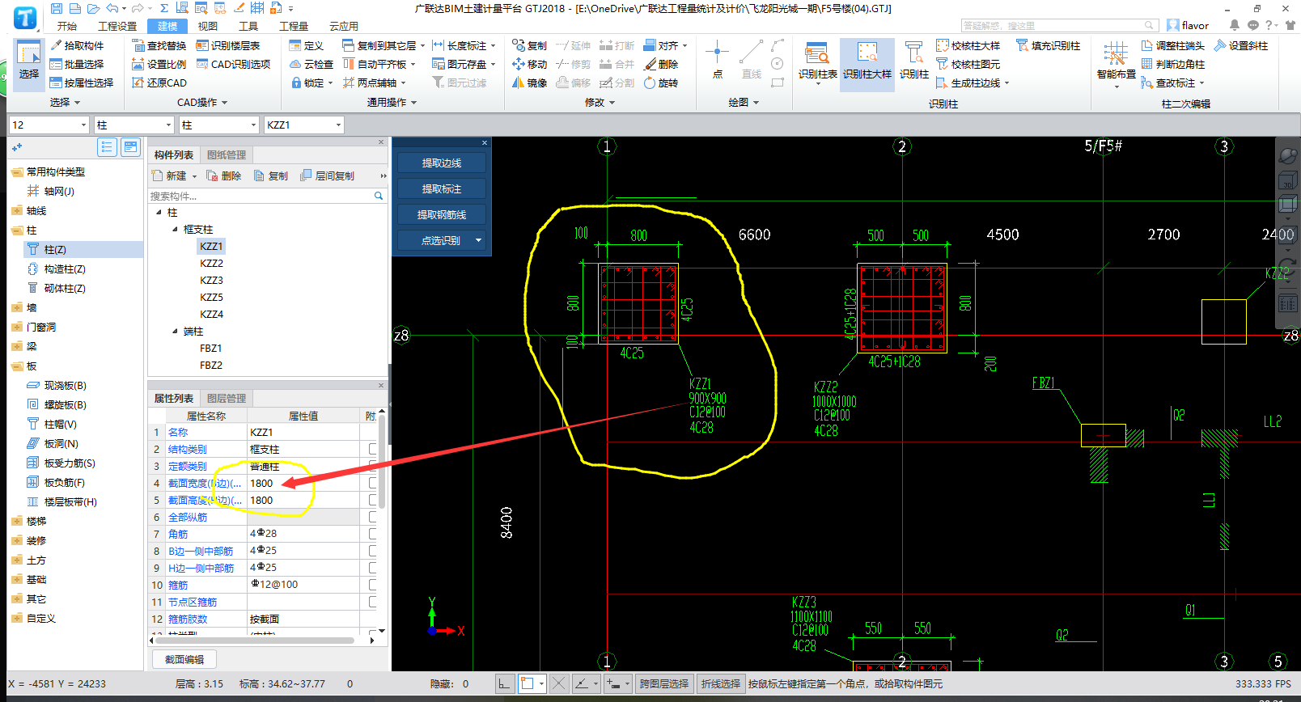
Task: Switch to the 图纸管理 tab
Action: pos(227,154)
